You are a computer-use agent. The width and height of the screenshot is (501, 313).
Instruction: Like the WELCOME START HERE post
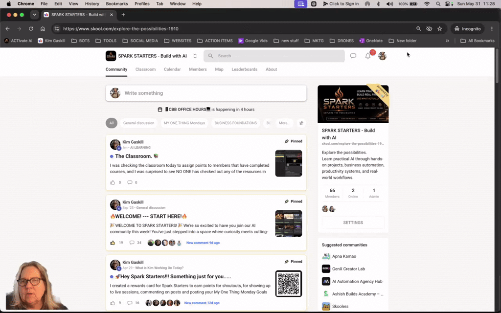pyautogui.click(x=113, y=243)
